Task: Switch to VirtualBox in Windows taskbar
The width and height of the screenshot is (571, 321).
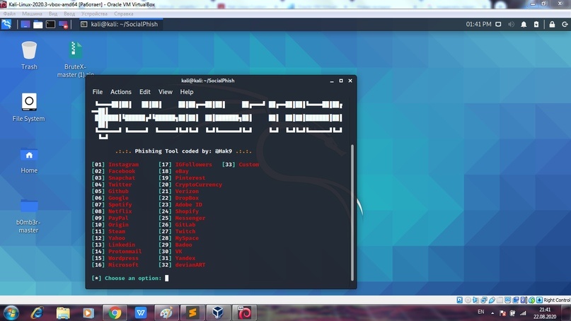Action: (218, 313)
